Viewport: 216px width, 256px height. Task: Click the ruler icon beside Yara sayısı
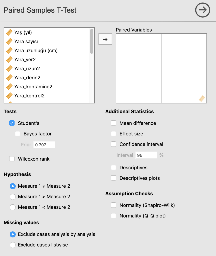point(9,41)
